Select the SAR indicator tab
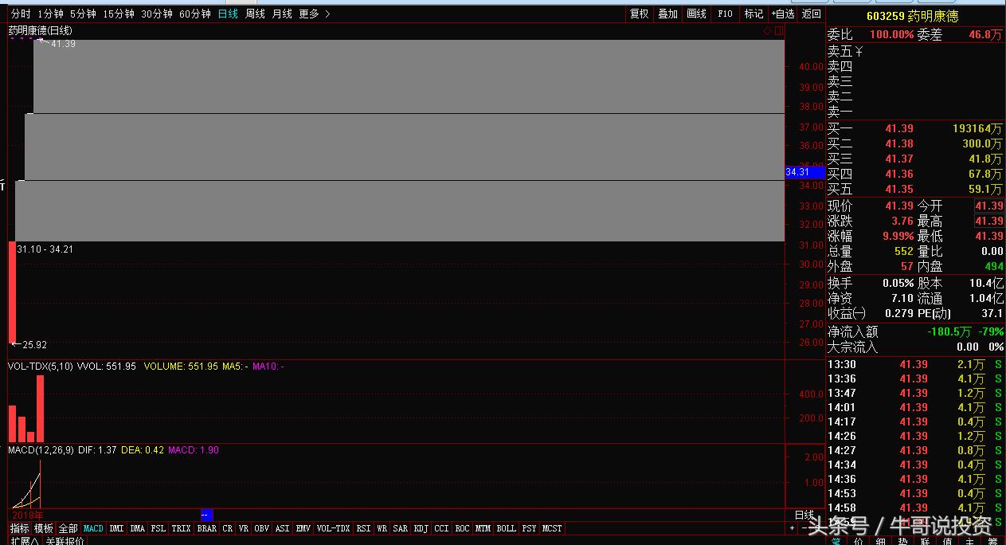The width and height of the screenshot is (1006, 545). (400, 528)
